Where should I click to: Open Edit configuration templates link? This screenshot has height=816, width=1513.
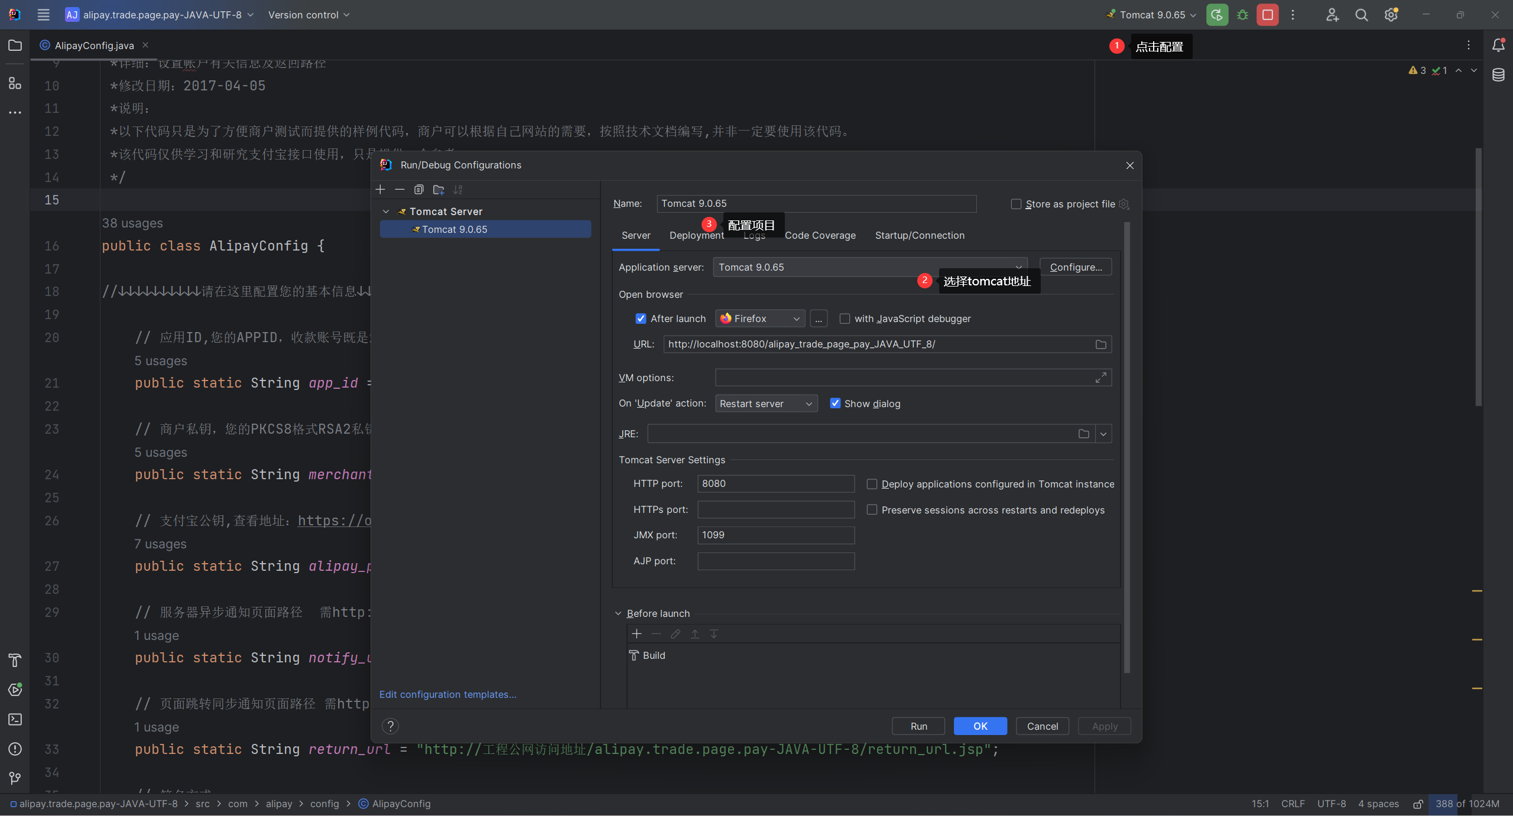448,694
